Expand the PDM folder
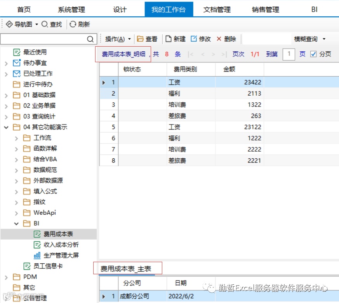Image resolution: width=339 pixels, height=303 pixels. coord(6,277)
